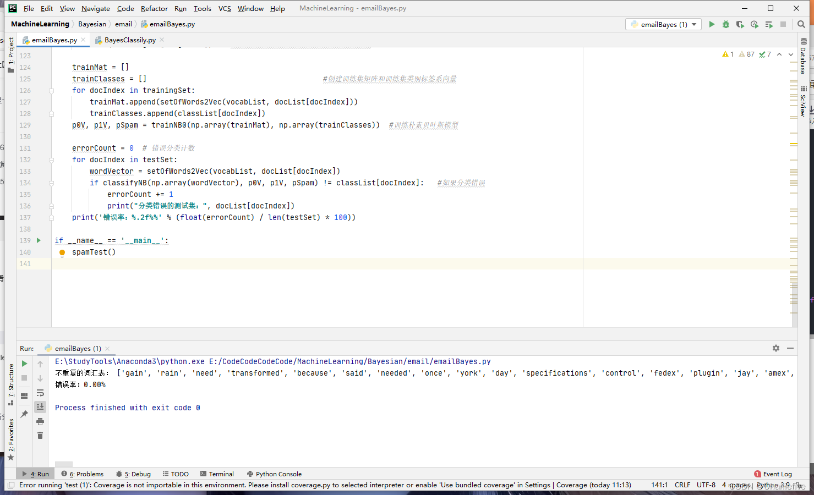Image resolution: width=814 pixels, height=495 pixels.
Task: Click Restore Layout icon in Run panel
Action: tap(24, 395)
